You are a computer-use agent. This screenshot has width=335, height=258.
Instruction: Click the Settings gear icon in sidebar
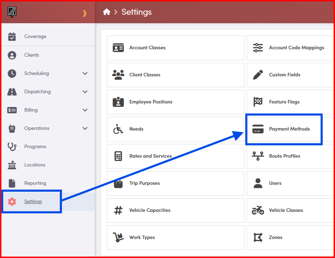coord(12,202)
